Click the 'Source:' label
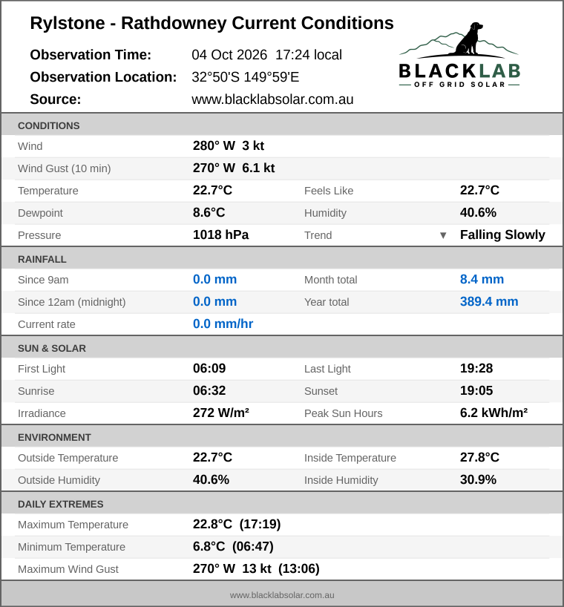Viewport: 564px width, 607px height. click(56, 99)
